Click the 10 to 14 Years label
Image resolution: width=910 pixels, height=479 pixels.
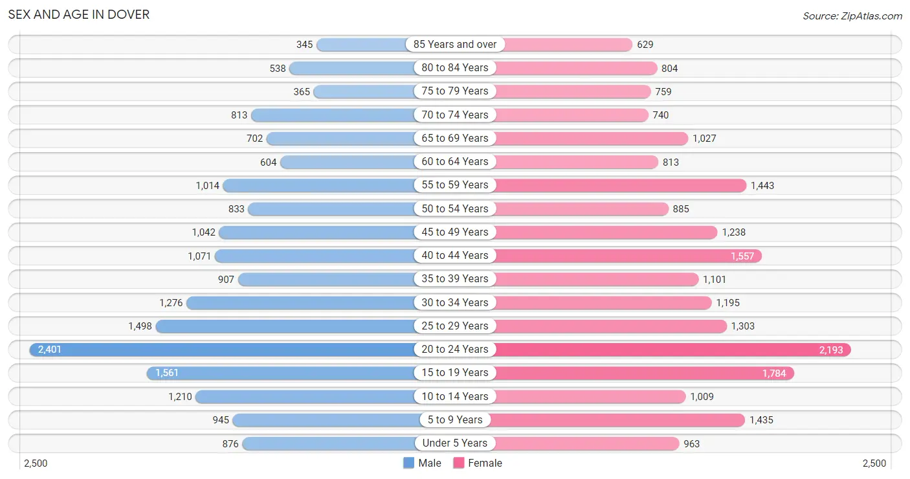(455, 396)
